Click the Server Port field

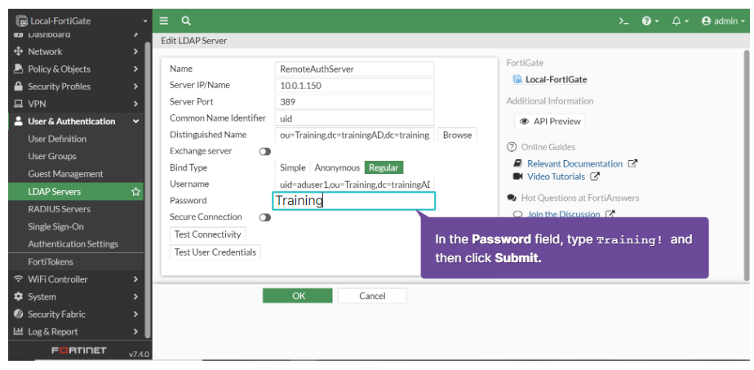(355, 101)
